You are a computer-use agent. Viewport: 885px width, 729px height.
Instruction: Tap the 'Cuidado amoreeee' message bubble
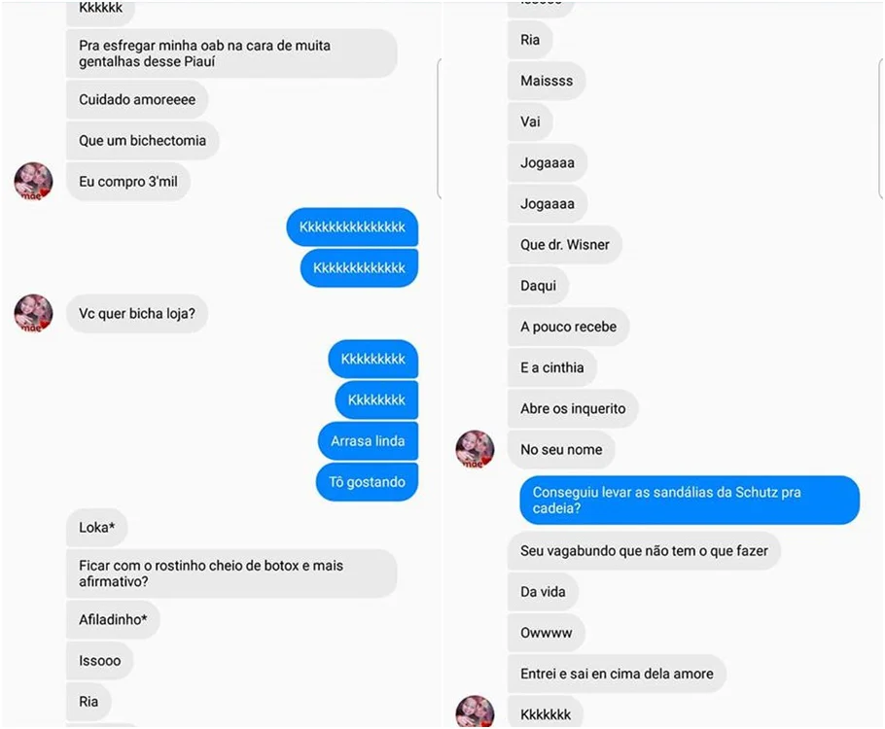(x=137, y=99)
